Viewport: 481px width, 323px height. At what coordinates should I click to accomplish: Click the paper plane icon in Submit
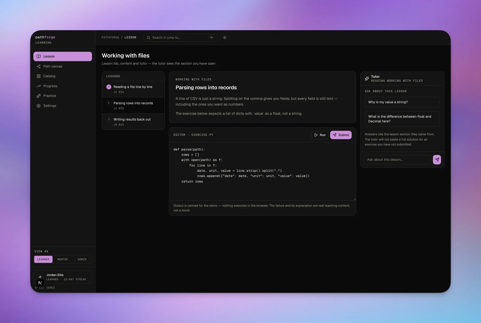[x=335, y=135]
